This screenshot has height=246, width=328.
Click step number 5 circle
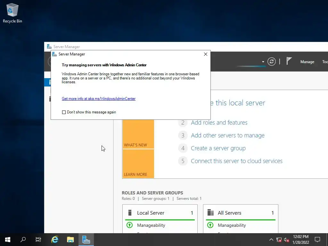[183, 161]
